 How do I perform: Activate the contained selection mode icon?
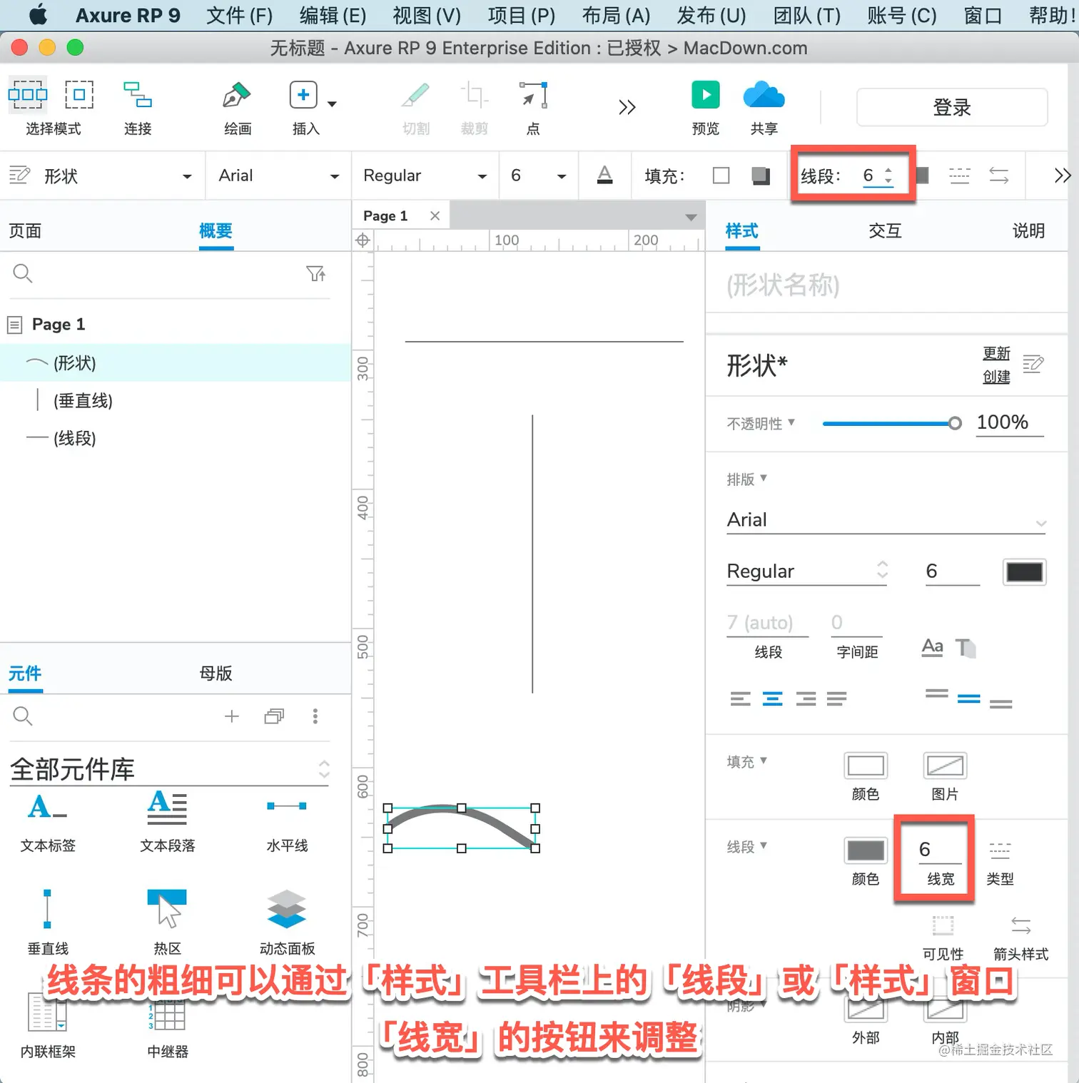pos(79,94)
